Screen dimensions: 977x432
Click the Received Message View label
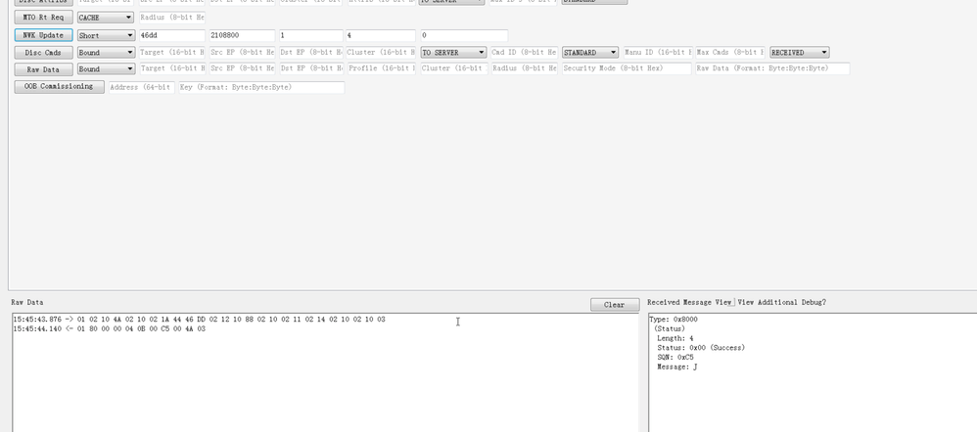point(688,303)
